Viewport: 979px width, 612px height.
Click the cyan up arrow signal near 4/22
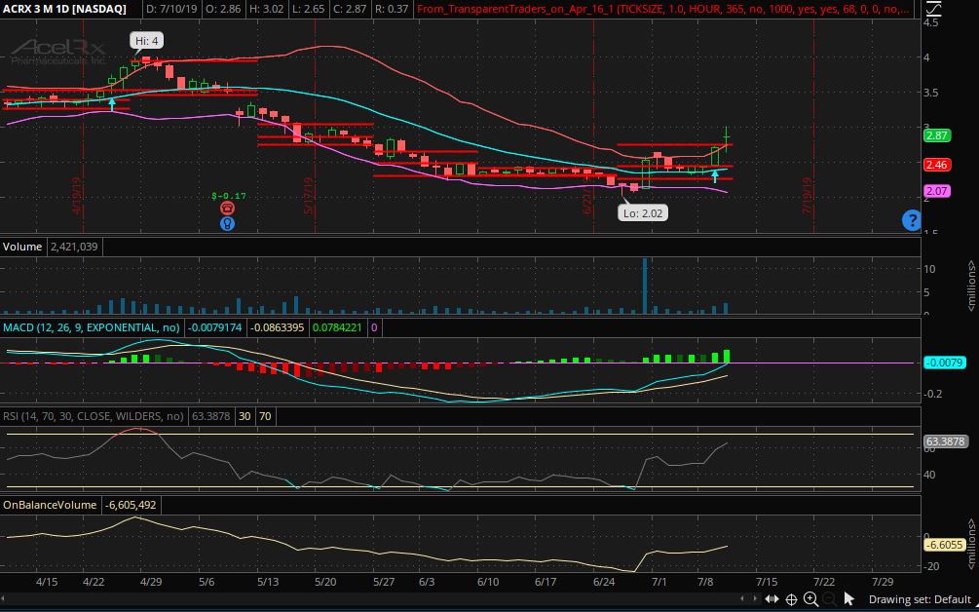[x=112, y=103]
